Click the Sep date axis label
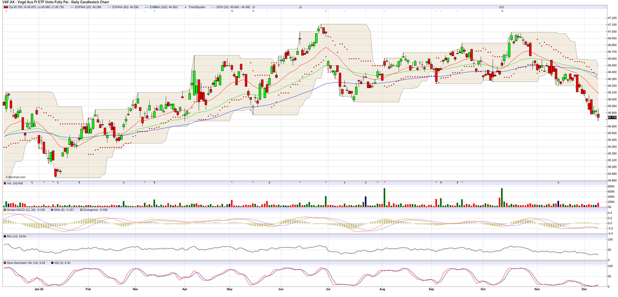Viewport: 618px width, 297px height. point(431,289)
